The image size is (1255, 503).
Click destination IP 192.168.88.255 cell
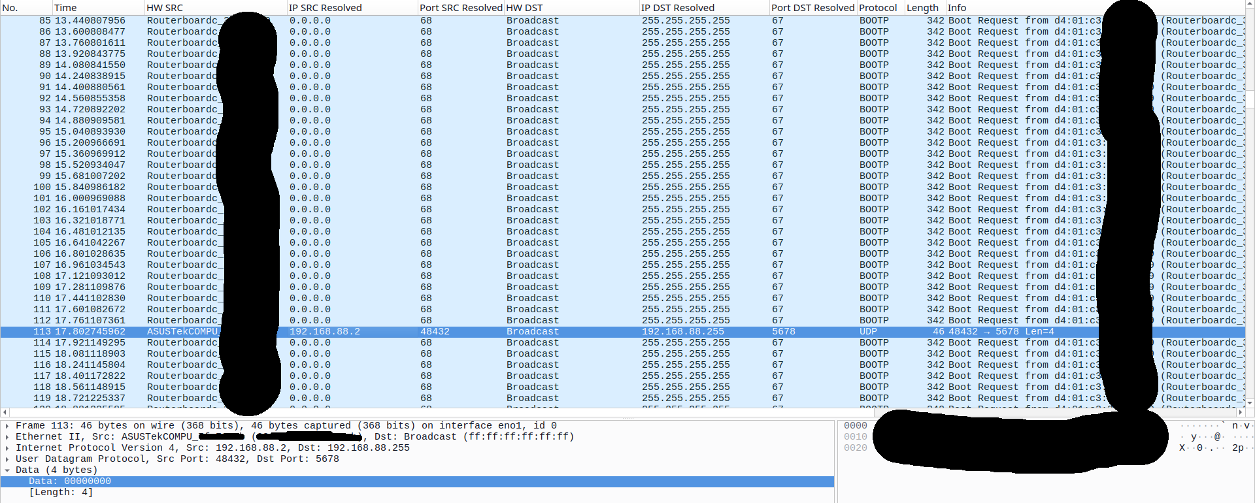pos(683,332)
